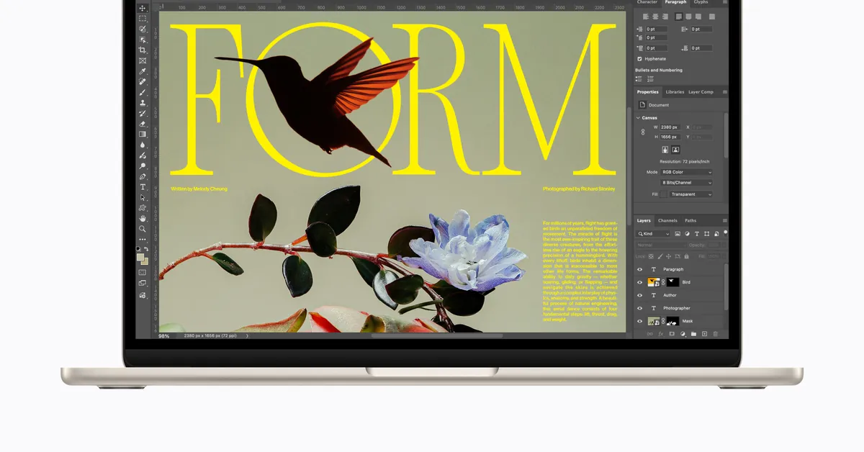Hide the Bird layer with eye icon

pos(639,282)
